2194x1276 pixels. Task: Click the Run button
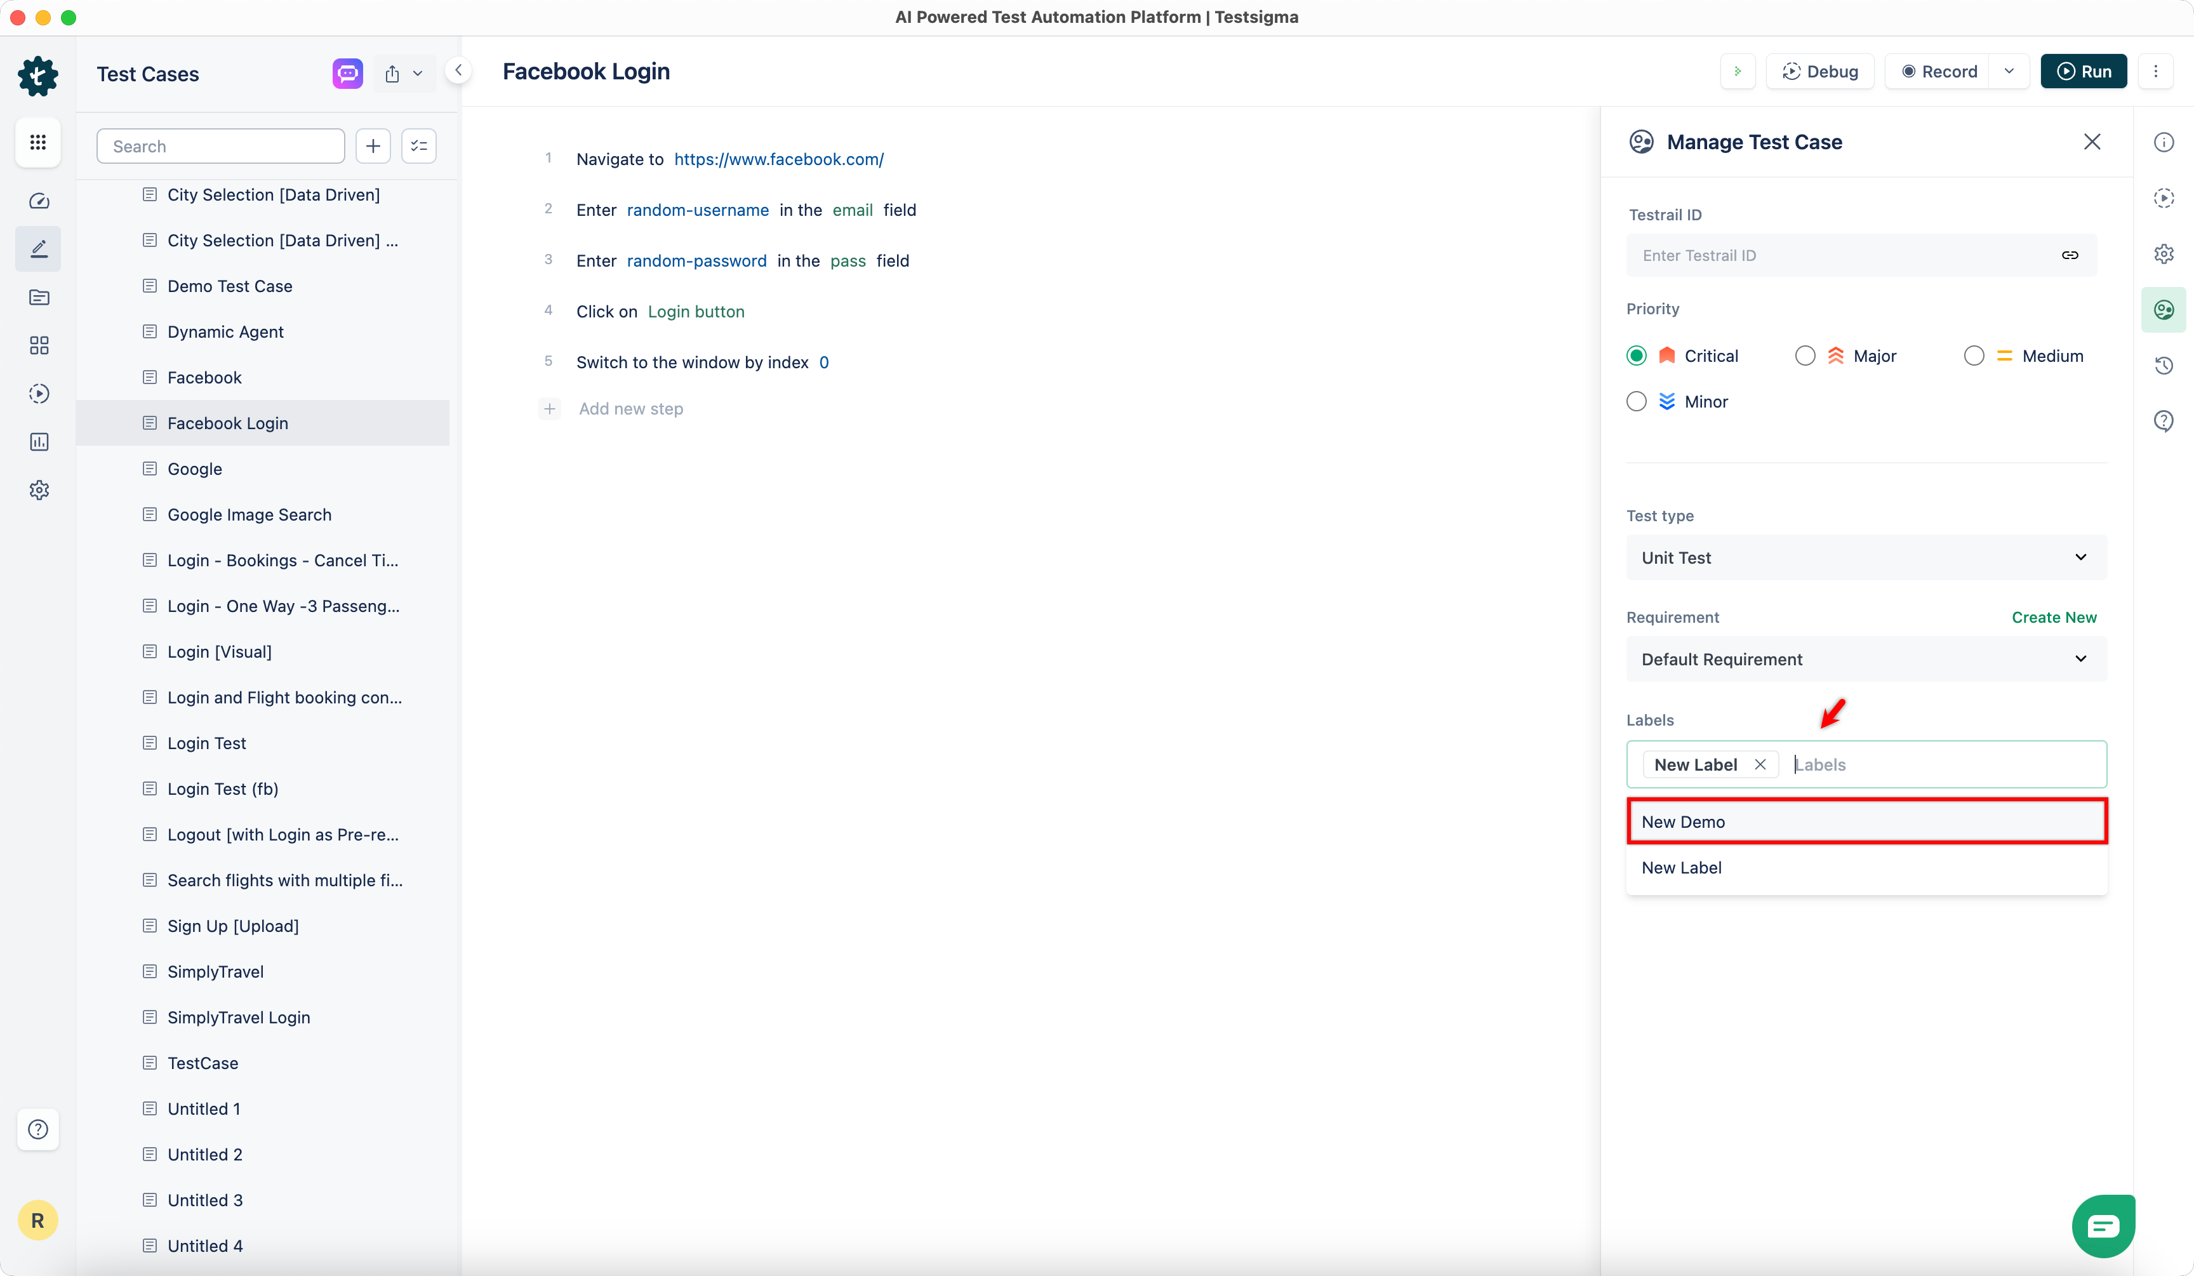tap(2084, 71)
